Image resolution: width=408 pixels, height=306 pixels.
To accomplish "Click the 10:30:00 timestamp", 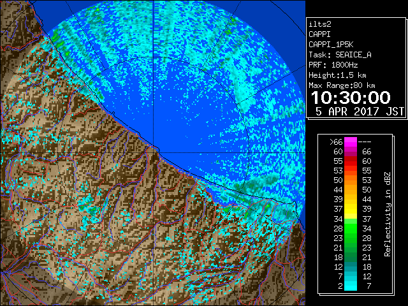I will [351, 98].
